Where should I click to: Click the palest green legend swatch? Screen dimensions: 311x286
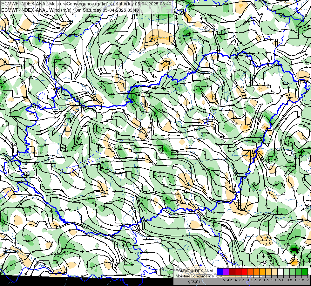coord(287,272)
